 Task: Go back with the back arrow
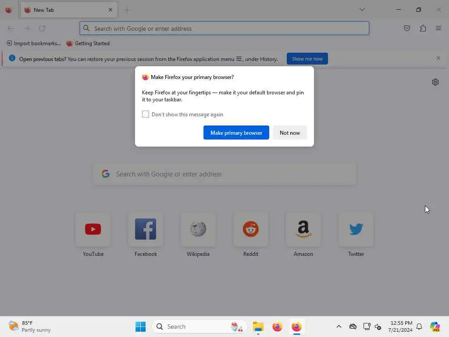click(11, 29)
